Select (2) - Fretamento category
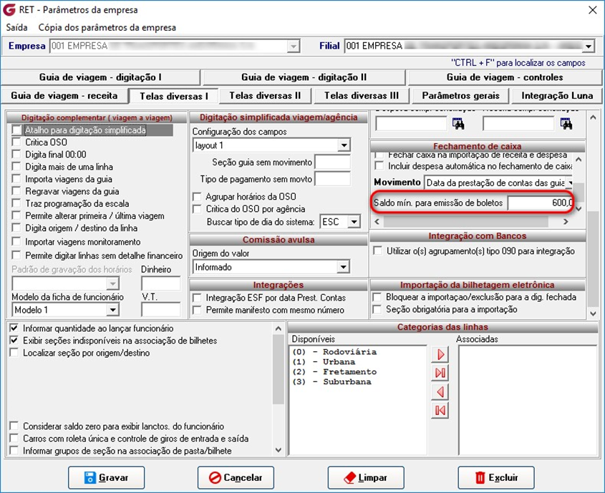The image size is (605, 493). tap(334, 372)
